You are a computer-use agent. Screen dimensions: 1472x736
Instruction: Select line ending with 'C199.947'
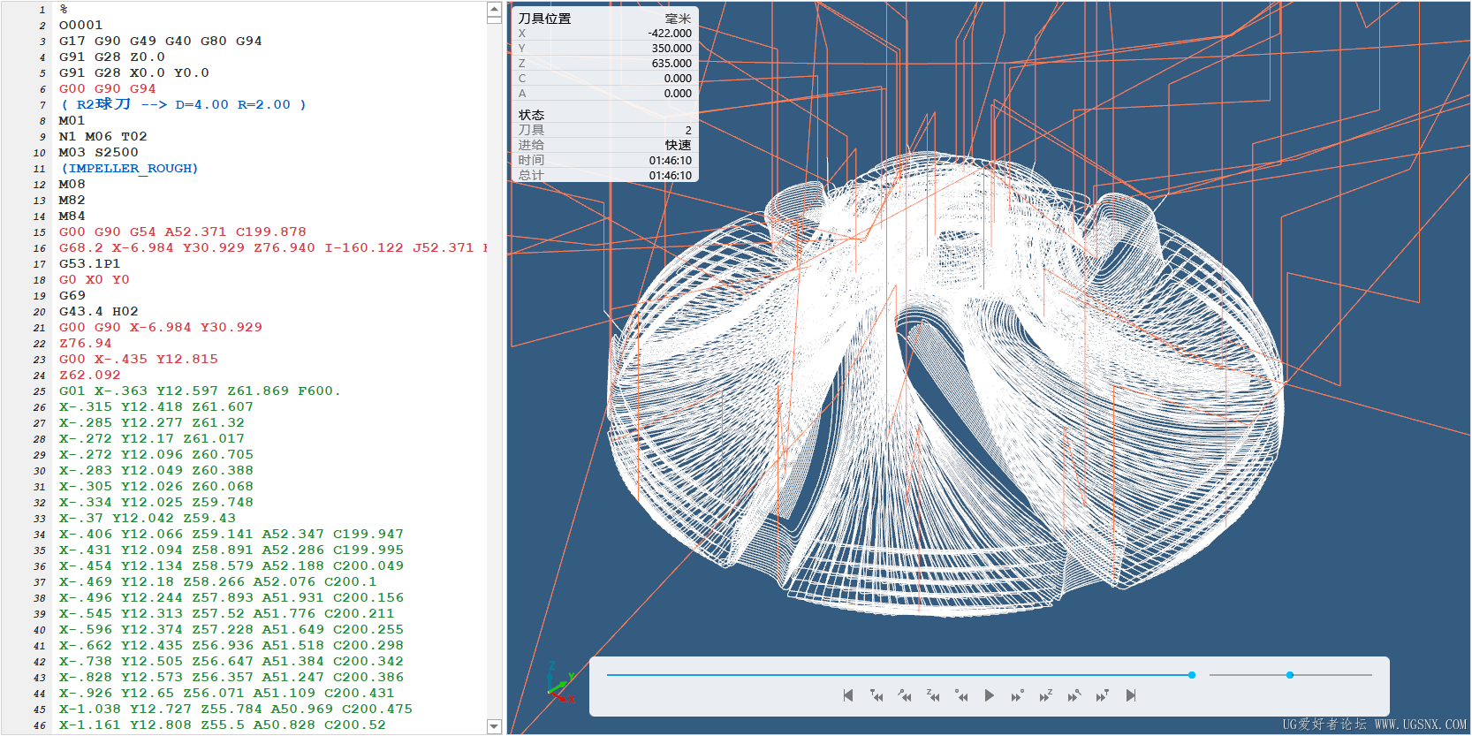point(231,534)
